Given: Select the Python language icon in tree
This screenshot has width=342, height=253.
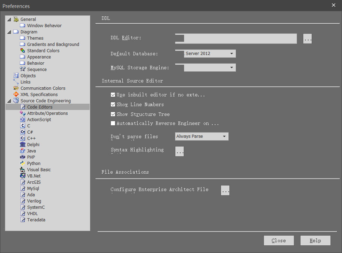Looking at the screenshot, I should [x=22, y=163].
